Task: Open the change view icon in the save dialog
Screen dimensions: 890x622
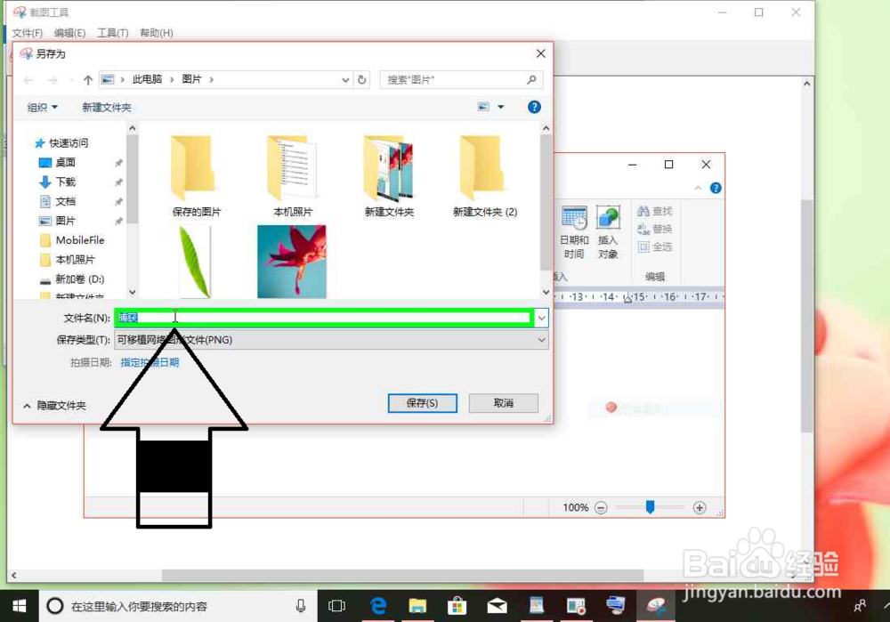Action: 484,107
